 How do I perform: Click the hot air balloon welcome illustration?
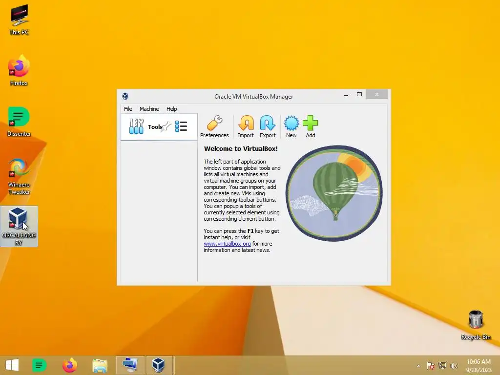pos(334,193)
